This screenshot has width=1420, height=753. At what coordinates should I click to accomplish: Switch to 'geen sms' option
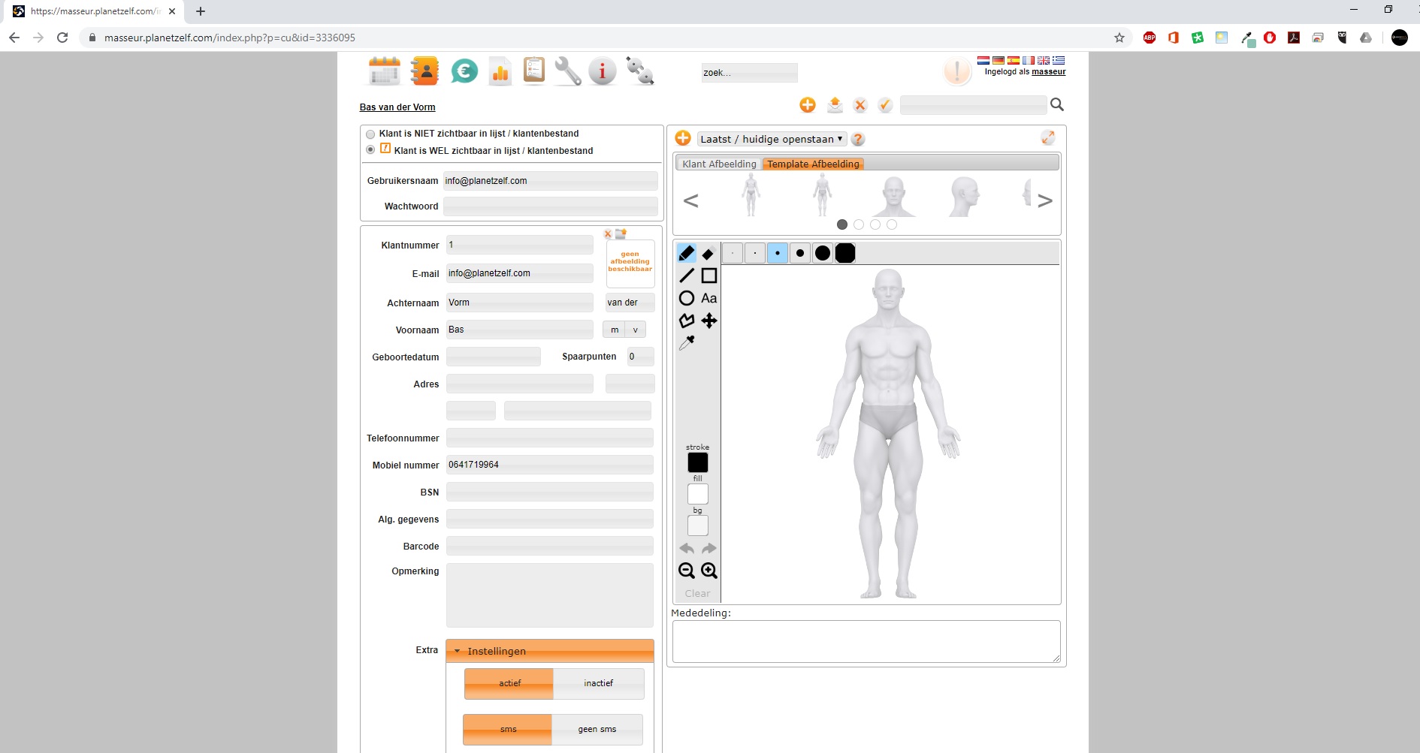coord(597,729)
